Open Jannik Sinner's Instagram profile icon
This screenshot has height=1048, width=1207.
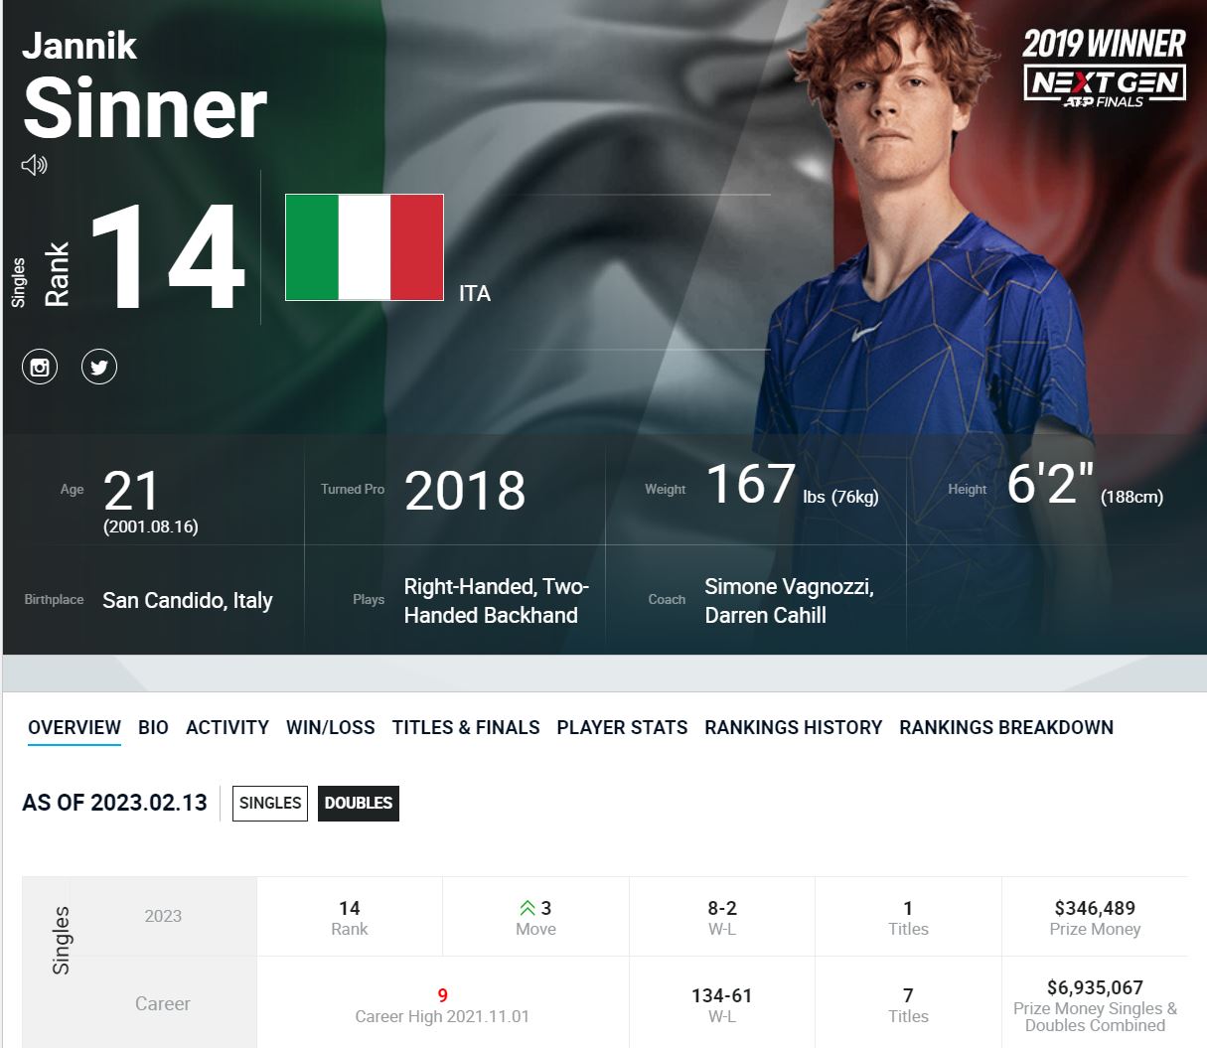40,367
